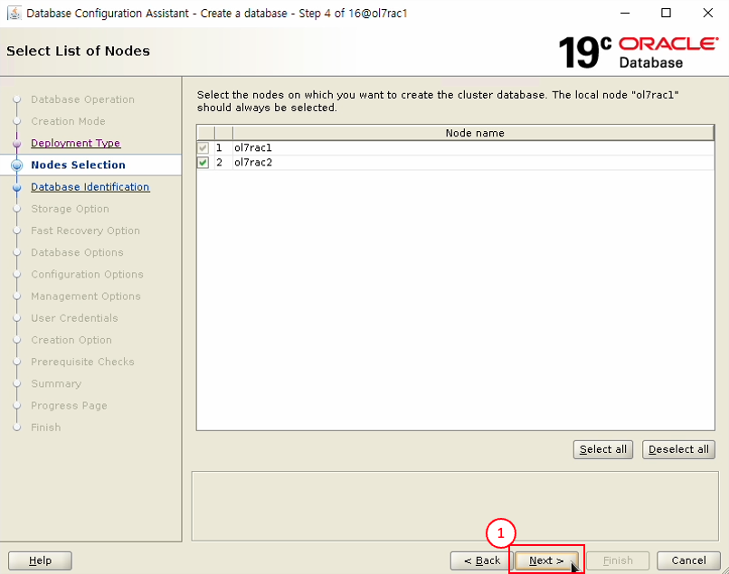Click the disabled User Credentials step

point(74,318)
